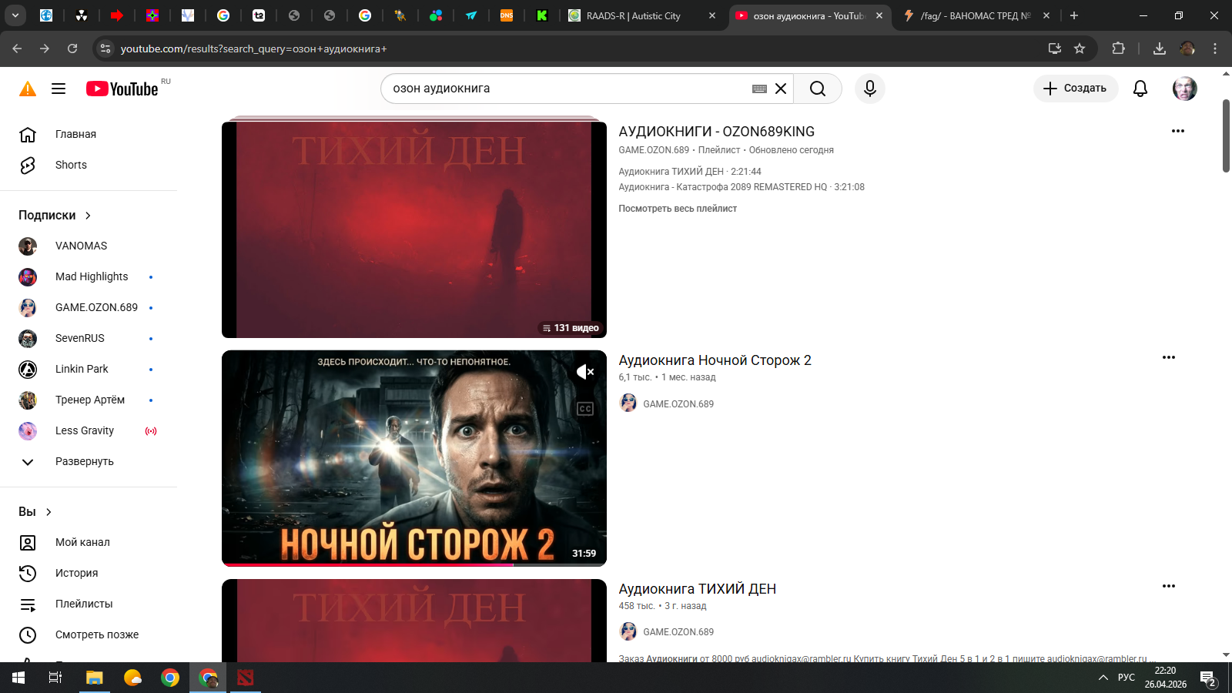The height and width of the screenshot is (693, 1232).
Task: Open the pinned DNS tab
Action: click(x=507, y=15)
